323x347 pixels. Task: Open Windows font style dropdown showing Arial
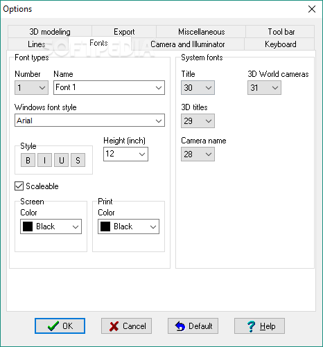[89, 121]
